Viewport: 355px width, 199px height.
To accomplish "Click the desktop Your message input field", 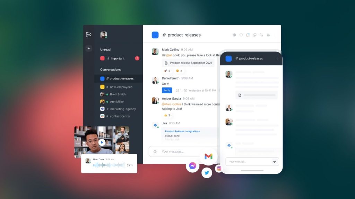I will pos(182,152).
